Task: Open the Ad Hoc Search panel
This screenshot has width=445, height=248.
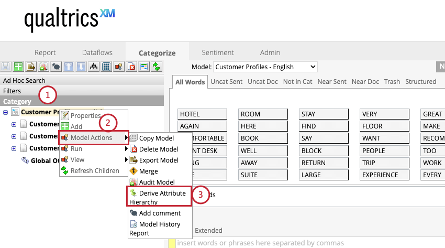Action: (24, 80)
